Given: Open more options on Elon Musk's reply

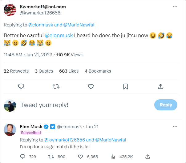Looking at the screenshot, I should pos(175,126).
